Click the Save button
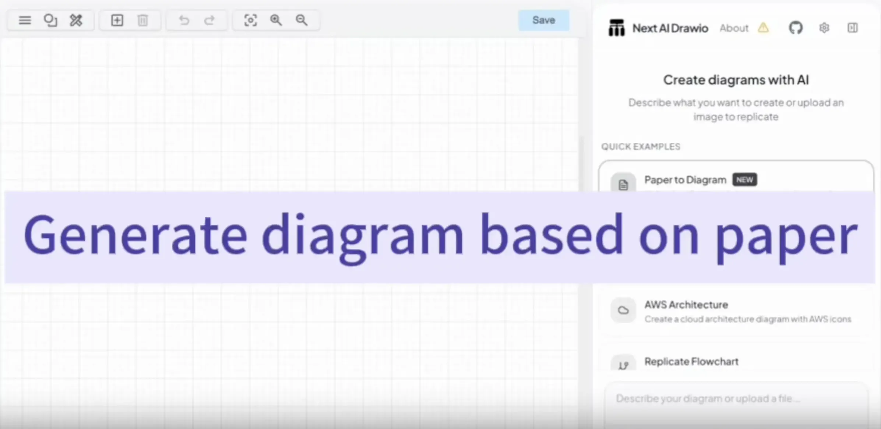The height and width of the screenshot is (429, 881). click(543, 20)
